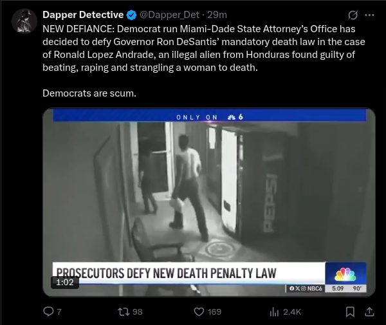
Task: Play the NBC6 surveillance video
Action: pyautogui.click(x=209, y=202)
